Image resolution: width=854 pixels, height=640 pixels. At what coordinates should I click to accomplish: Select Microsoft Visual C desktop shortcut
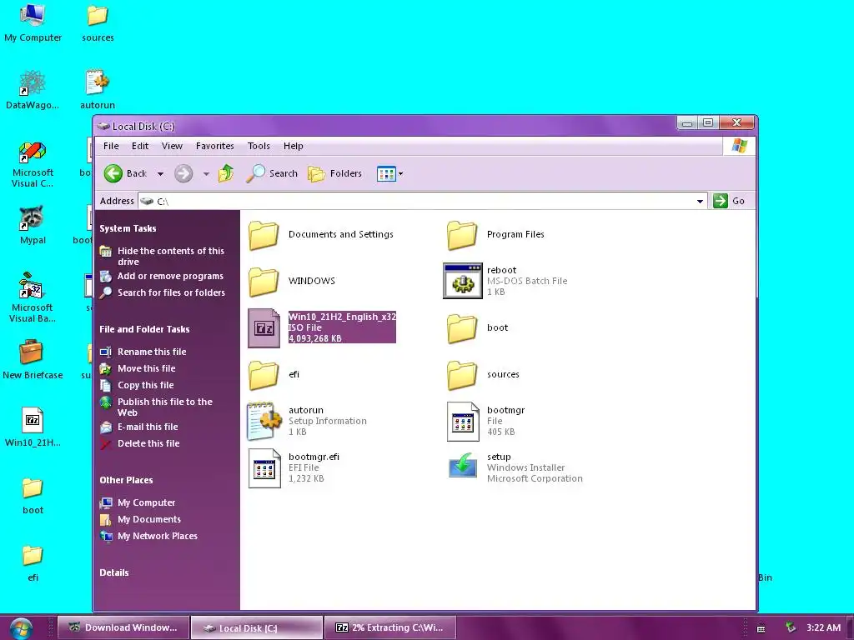click(33, 165)
